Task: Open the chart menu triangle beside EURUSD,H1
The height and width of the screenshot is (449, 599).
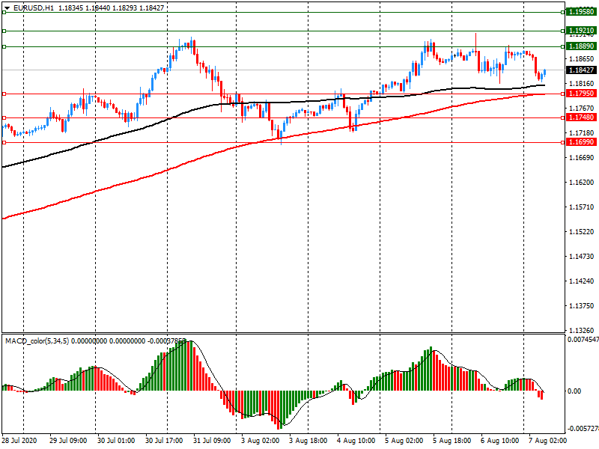Action: (7, 7)
